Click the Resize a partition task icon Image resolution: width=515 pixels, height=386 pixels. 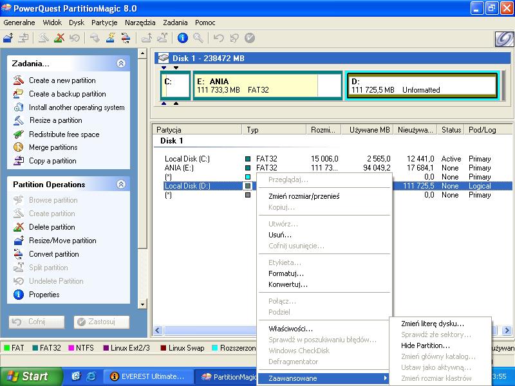pyautogui.click(x=19, y=120)
